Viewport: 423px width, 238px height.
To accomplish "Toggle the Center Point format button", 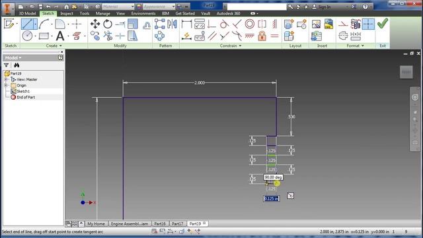I will (368, 24).
